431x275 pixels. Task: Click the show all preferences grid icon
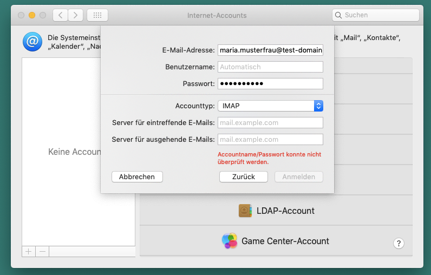97,15
